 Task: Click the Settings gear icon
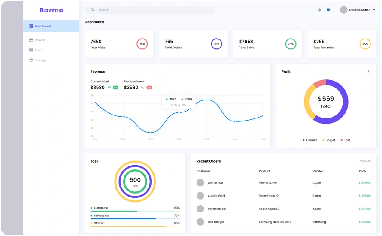point(31,61)
